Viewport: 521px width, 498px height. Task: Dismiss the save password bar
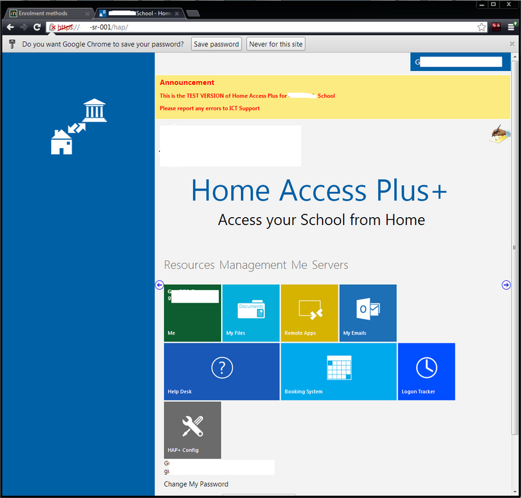click(x=512, y=44)
